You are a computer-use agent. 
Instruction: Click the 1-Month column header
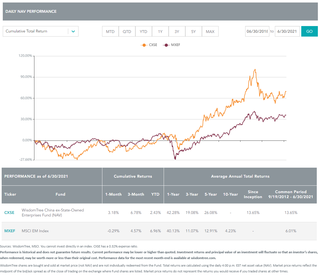(x=113, y=194)
